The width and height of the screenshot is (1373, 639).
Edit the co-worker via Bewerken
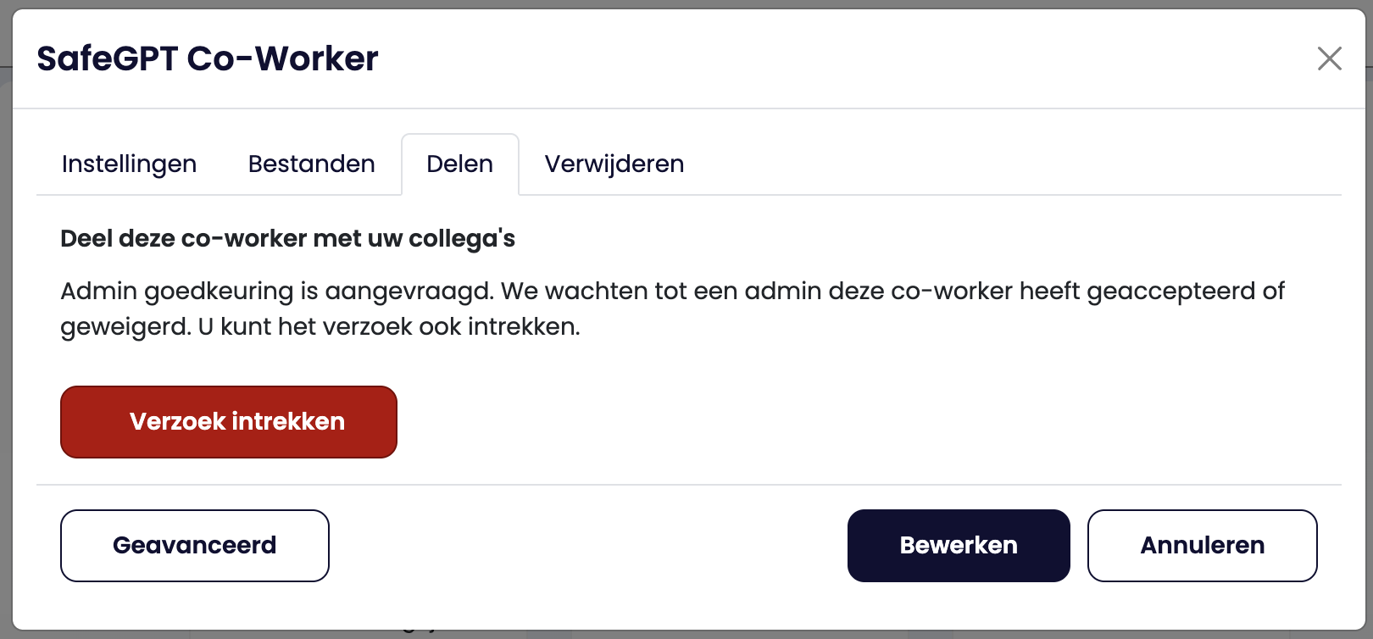(959, 546)
